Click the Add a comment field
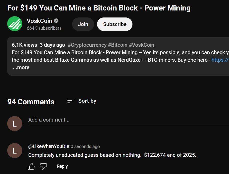Screen dimensions: 229x174 tap(128, 120)
